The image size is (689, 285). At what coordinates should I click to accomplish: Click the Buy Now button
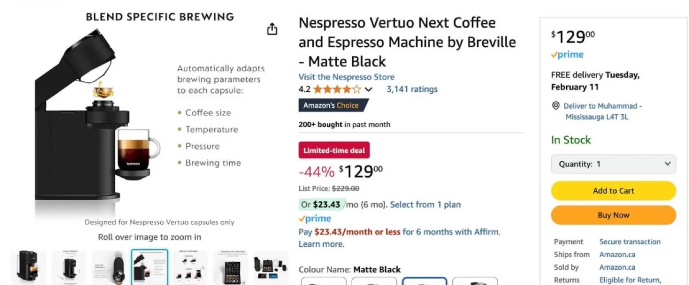click(613, 215)
